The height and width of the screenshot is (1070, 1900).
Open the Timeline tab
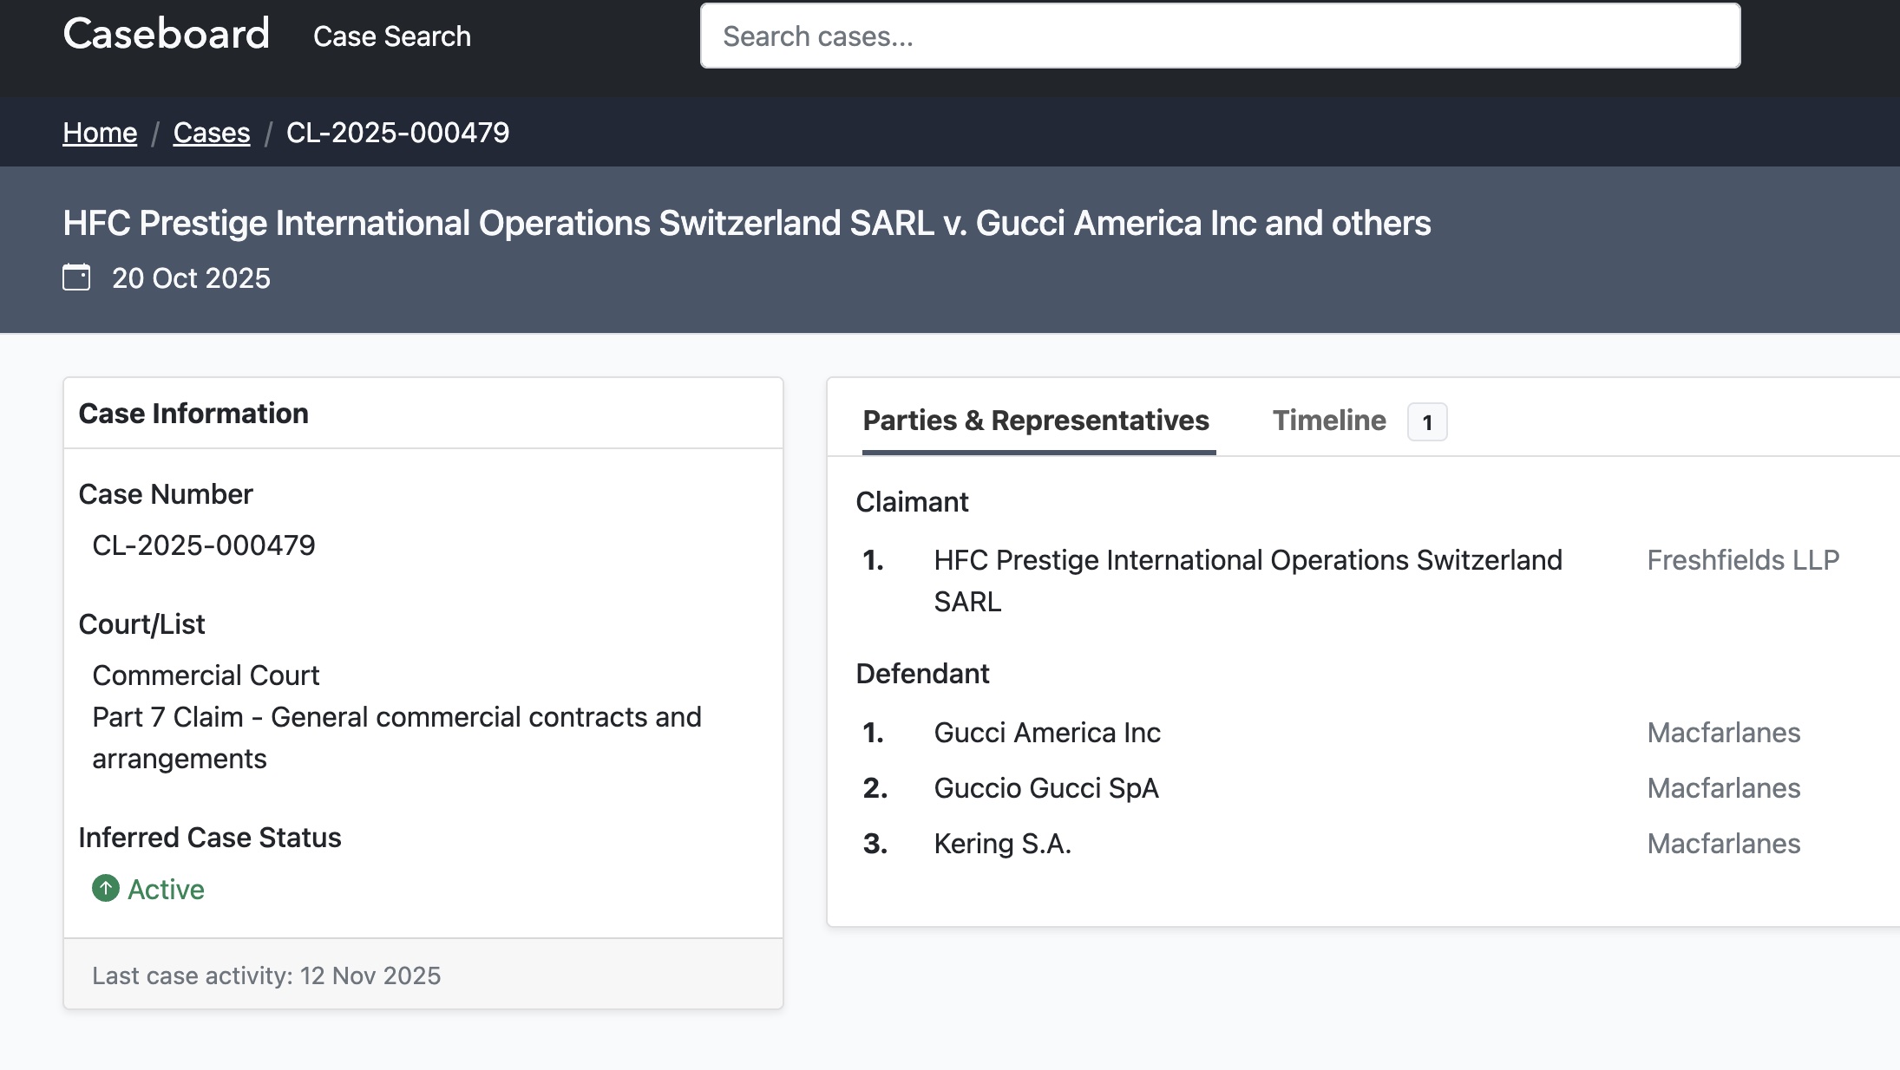click(x=1328, y=421)
